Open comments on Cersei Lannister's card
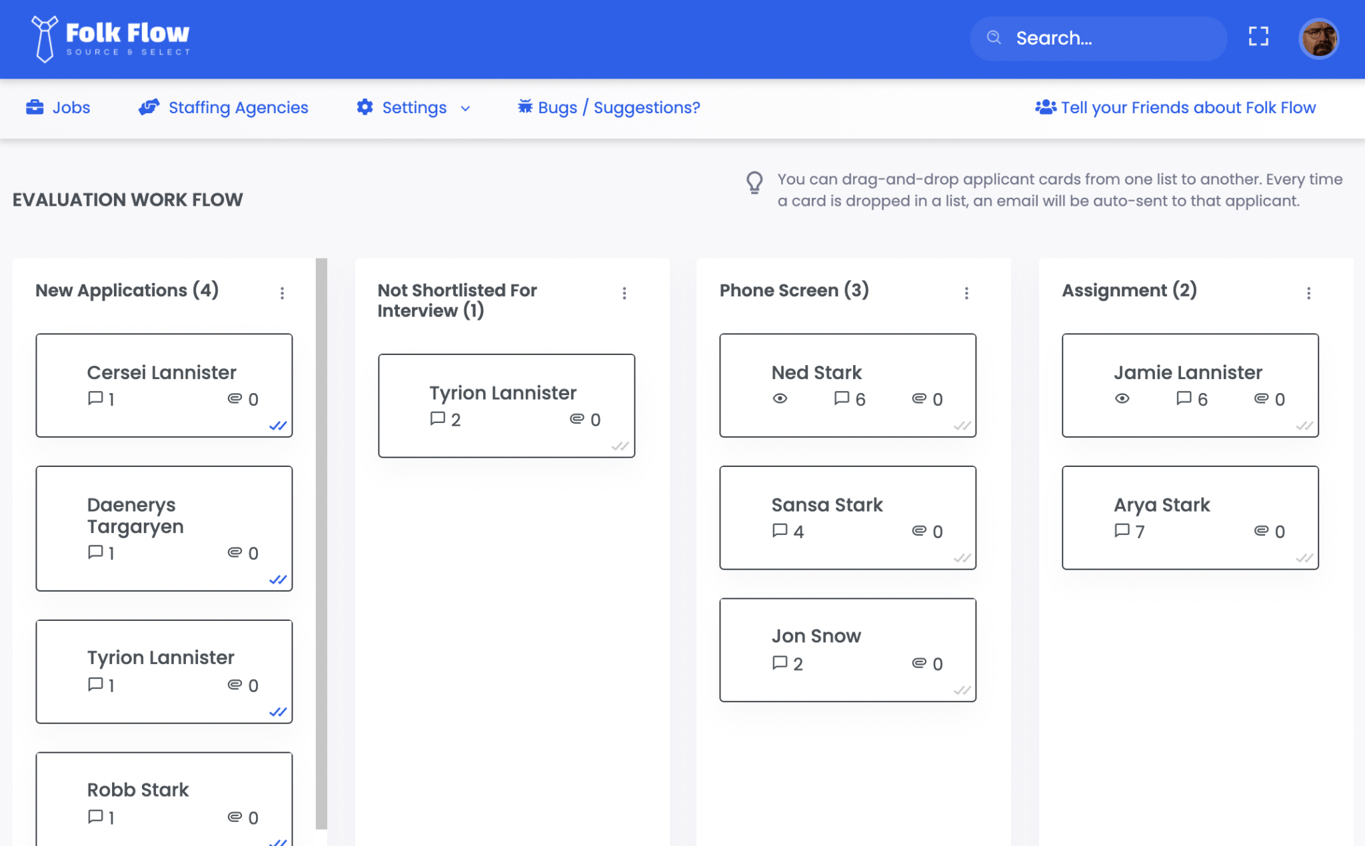The width and height of the screenshot is (1365, 846). click(95, 399)
